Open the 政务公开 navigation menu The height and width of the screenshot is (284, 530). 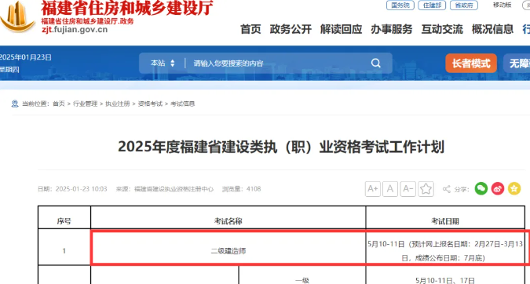(x=291, y=29)
